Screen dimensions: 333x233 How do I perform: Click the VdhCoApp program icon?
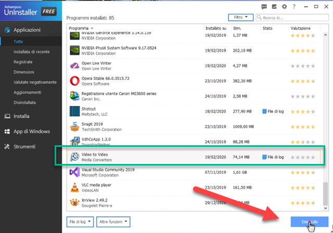75,141
